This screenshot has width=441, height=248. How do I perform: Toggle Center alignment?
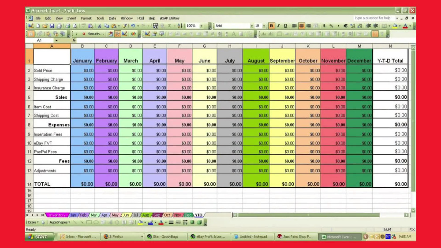302,26
